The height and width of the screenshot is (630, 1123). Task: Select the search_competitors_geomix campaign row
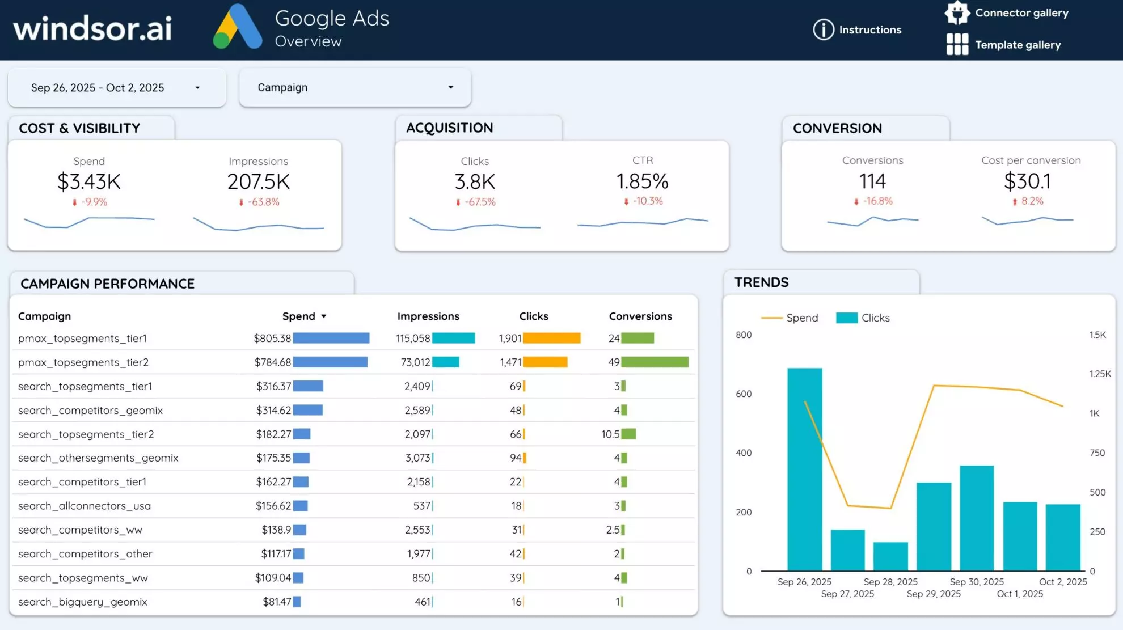91,410
